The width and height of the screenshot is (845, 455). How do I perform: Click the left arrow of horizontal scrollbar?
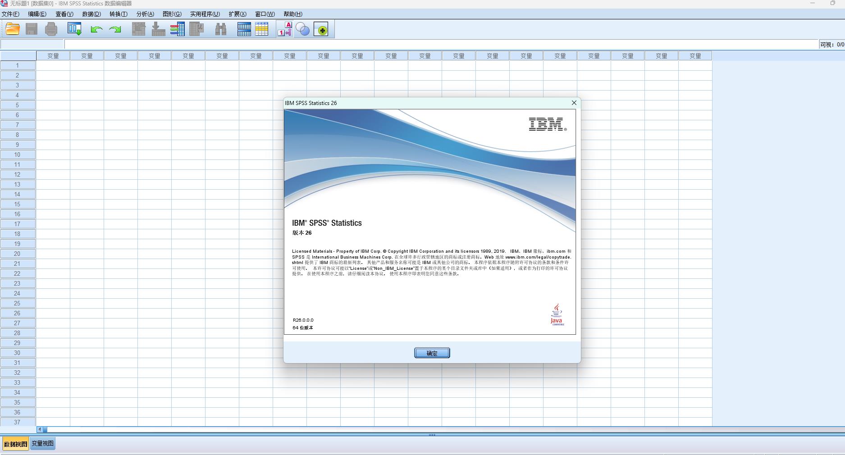pyautogui.click(x=40, y=430)
